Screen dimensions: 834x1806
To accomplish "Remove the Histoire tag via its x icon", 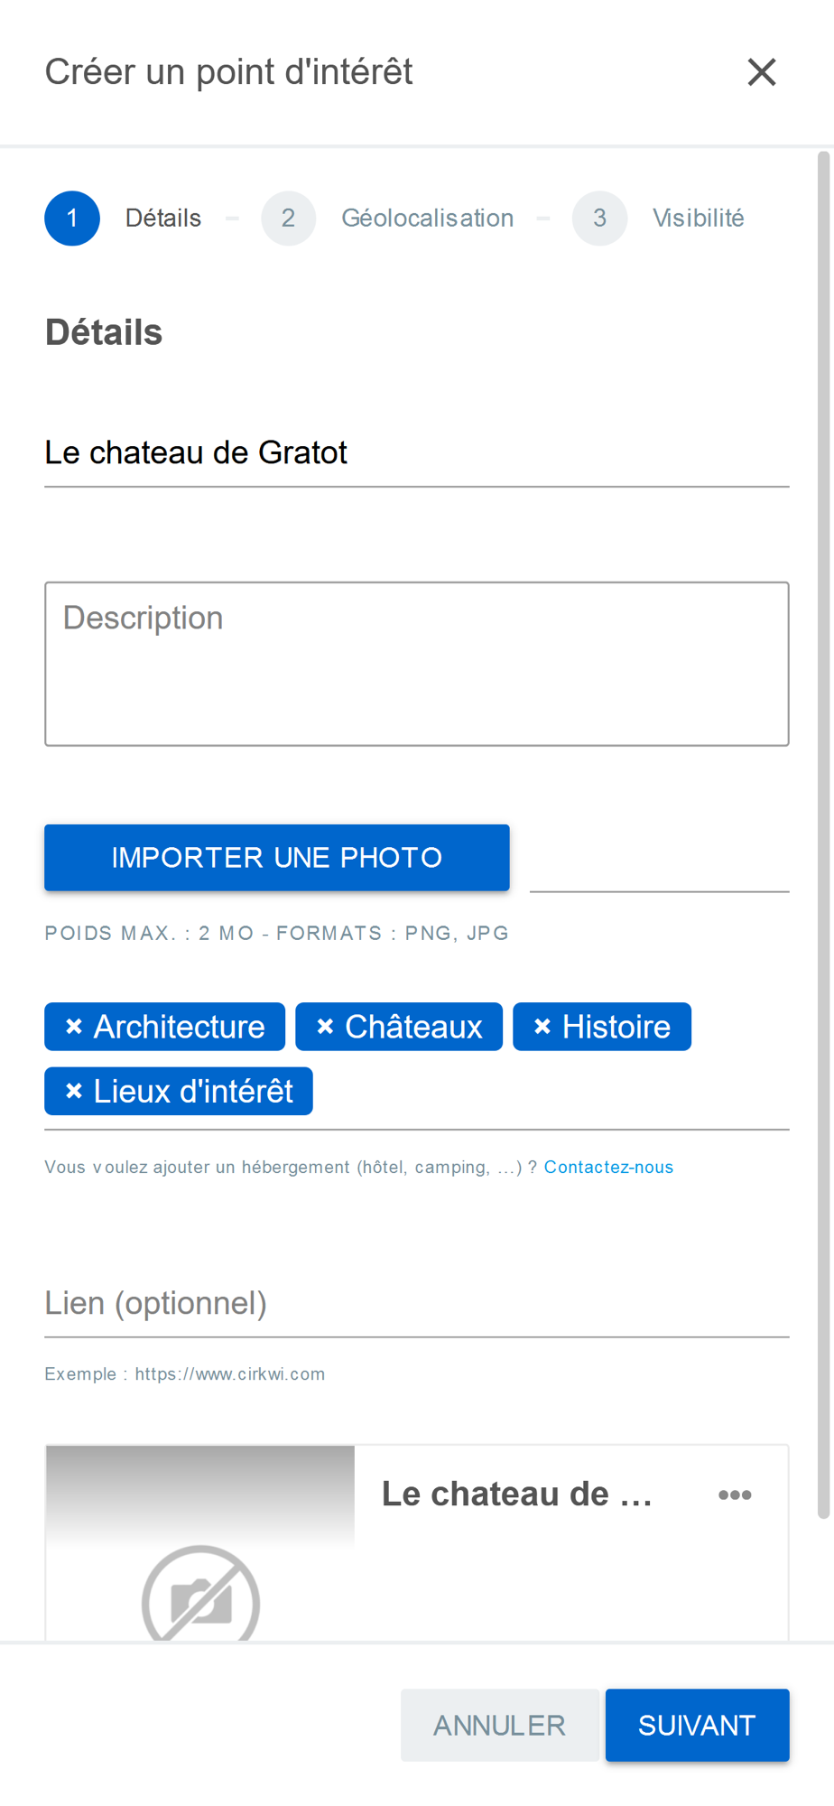I will (x=542, y=1027).
